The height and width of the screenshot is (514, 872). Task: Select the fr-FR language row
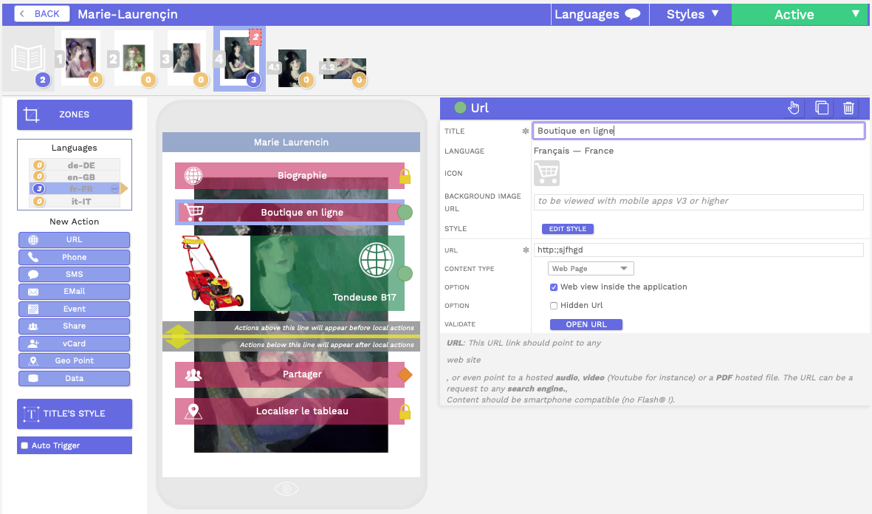(75, 189)
